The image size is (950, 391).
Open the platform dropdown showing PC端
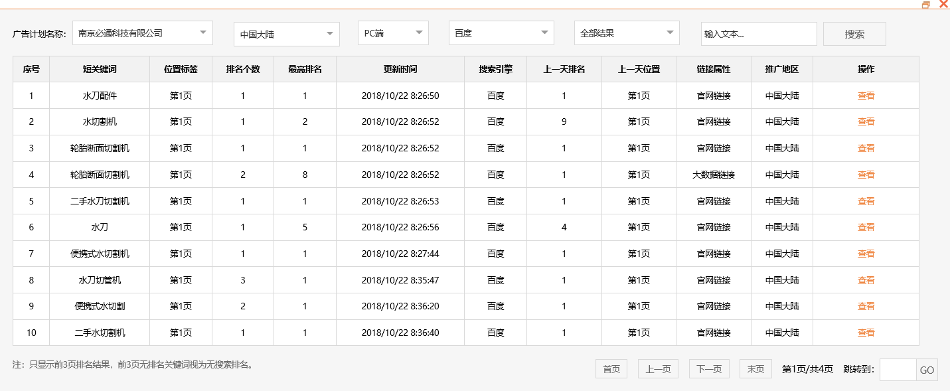[x=392, y=33]
